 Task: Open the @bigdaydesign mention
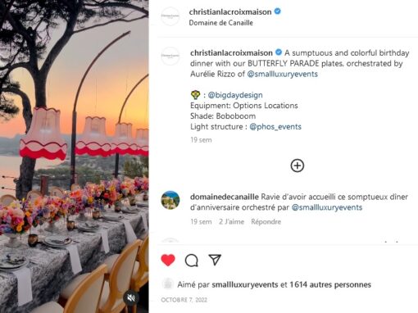click(x=235, y=95)
